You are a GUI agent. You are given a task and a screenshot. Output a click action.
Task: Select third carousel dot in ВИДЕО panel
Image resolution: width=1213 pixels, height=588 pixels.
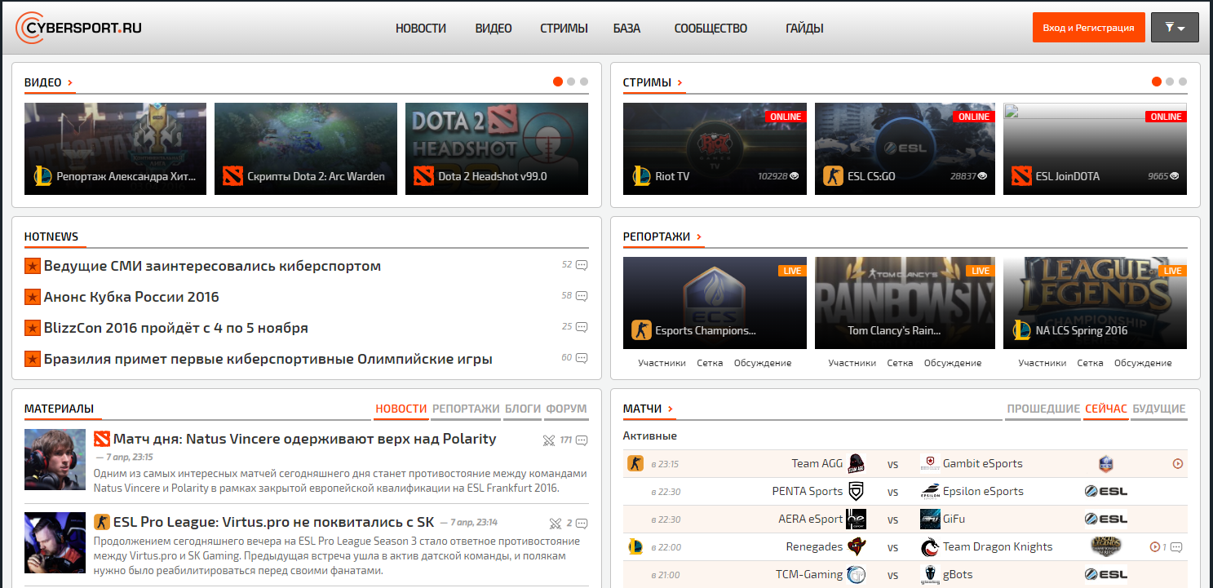584,82
